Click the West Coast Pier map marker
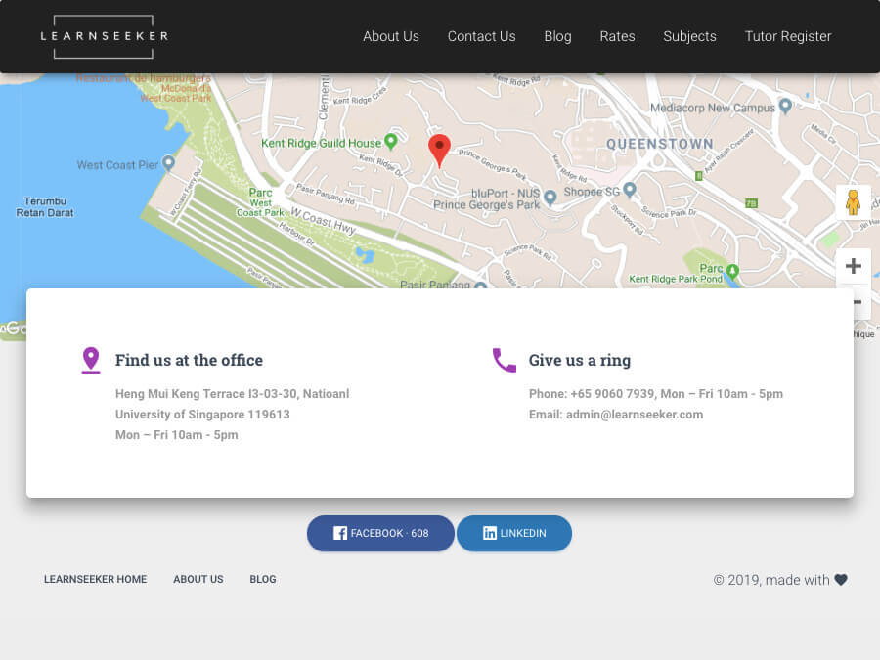 tap(168, 163)
